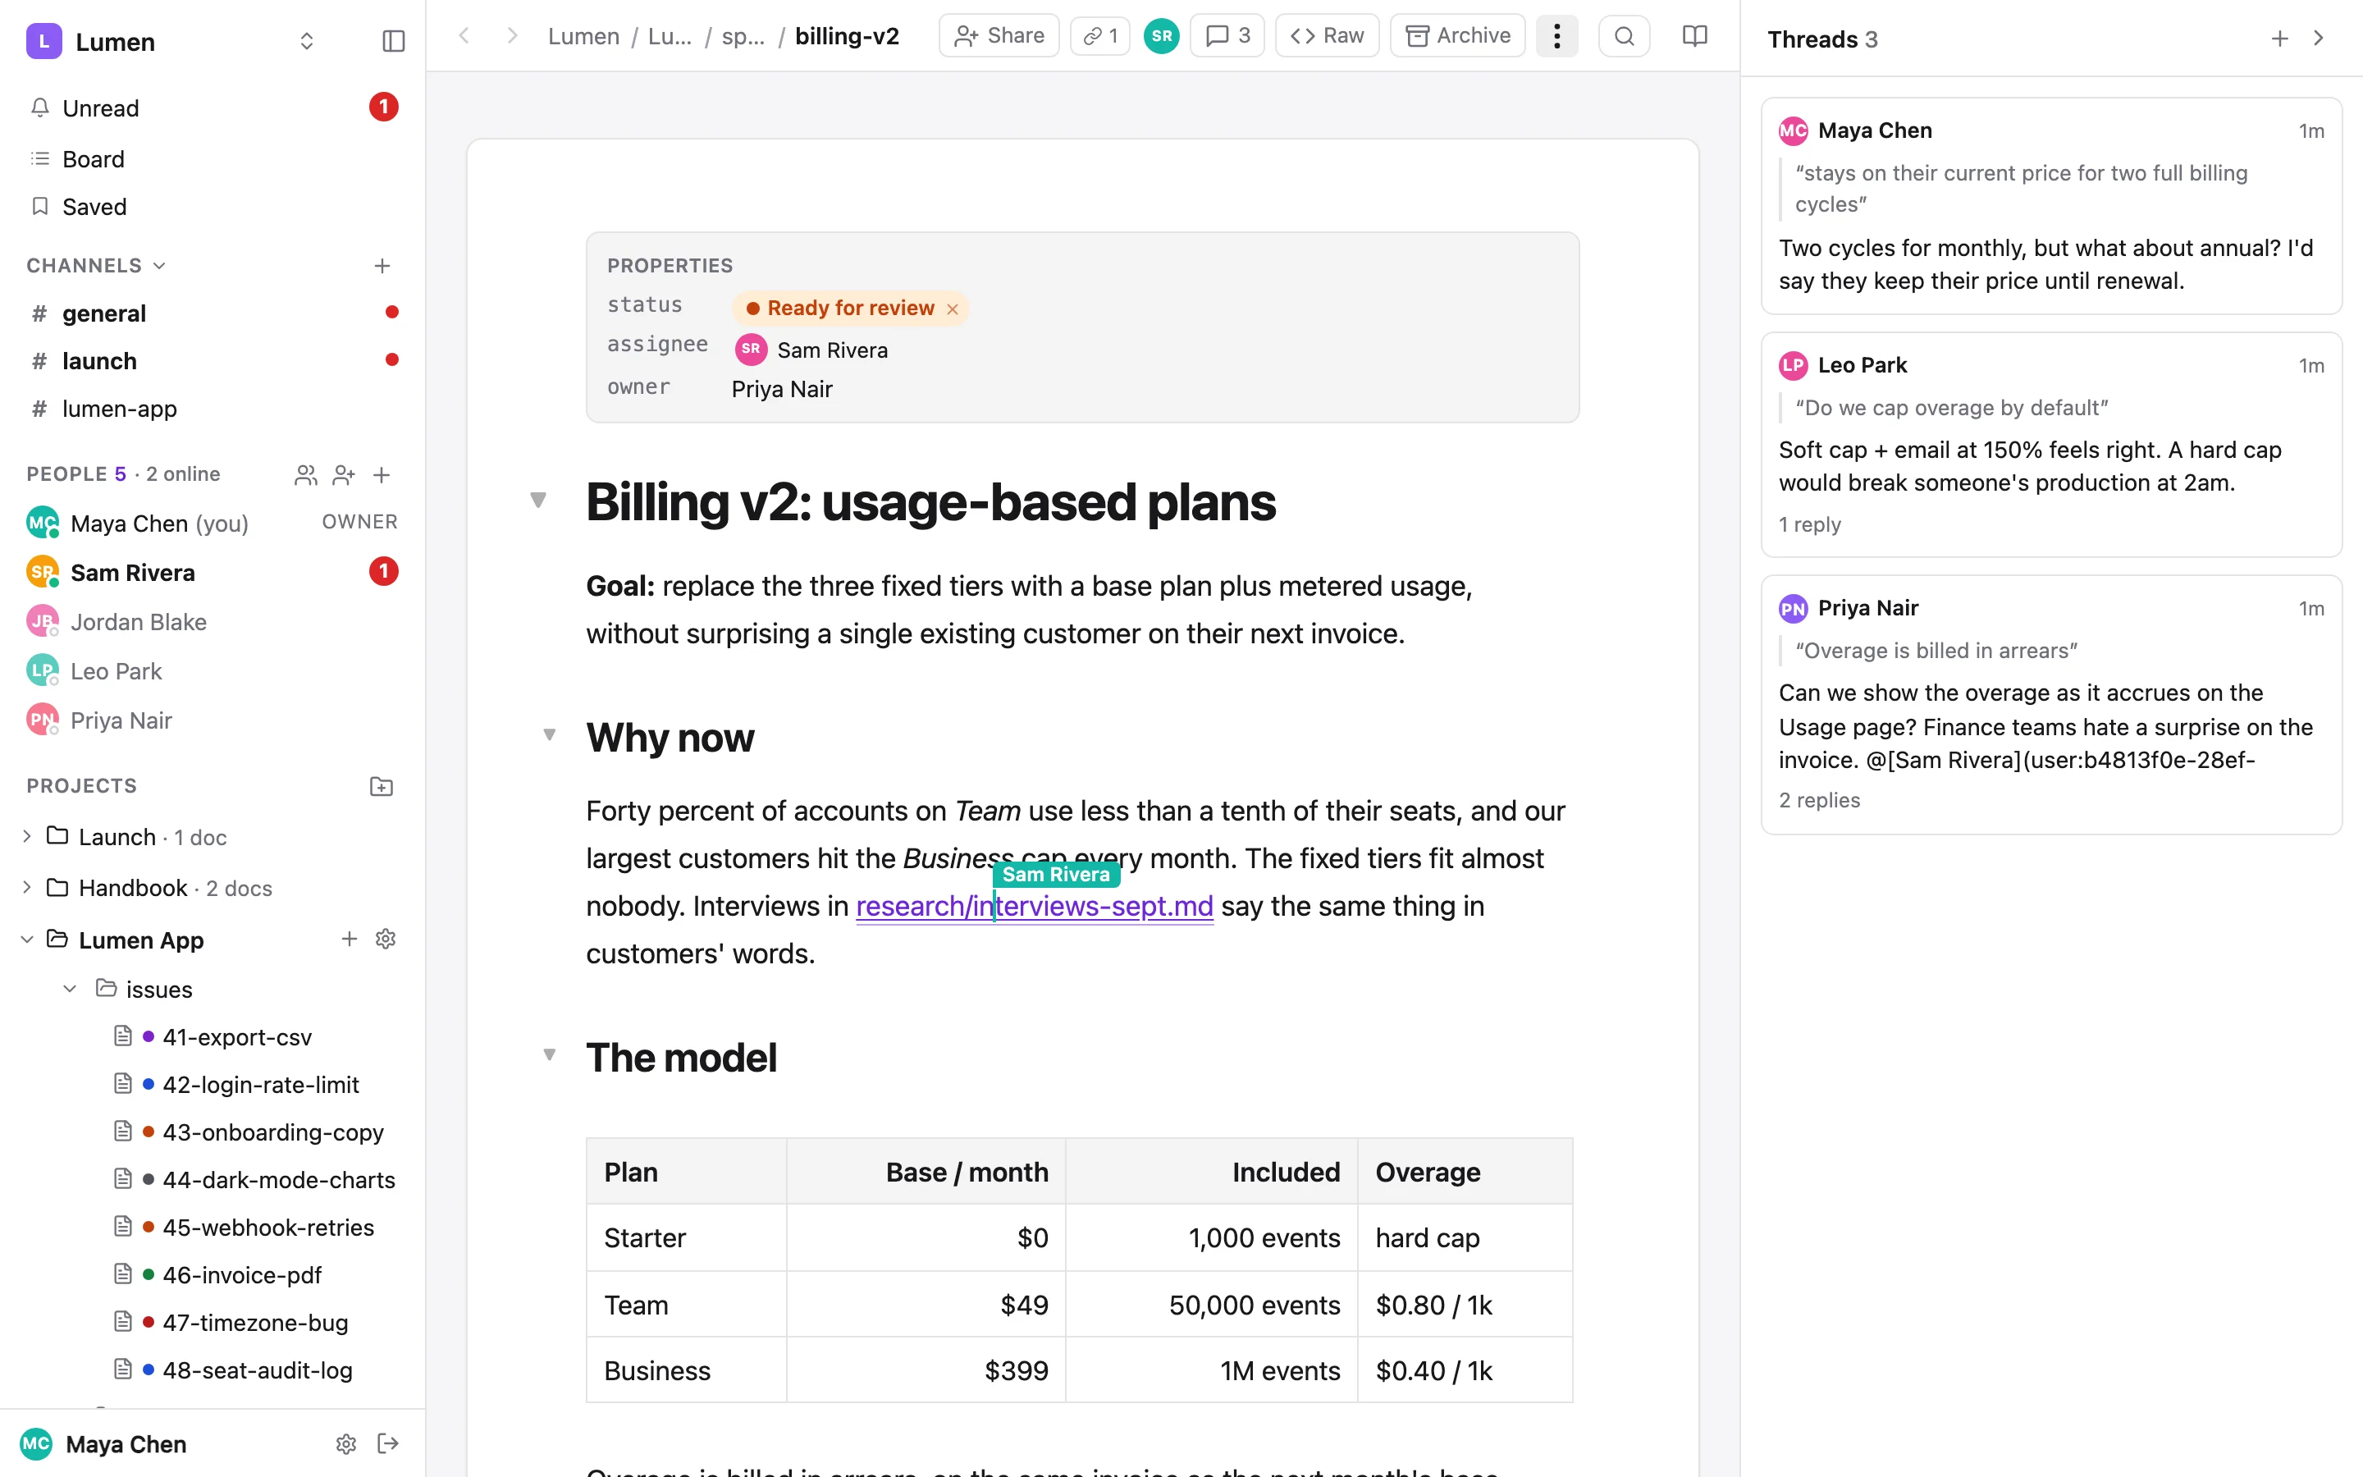
Task: Add a new thread with the plus icon
Action: (x=2279, y=38)
